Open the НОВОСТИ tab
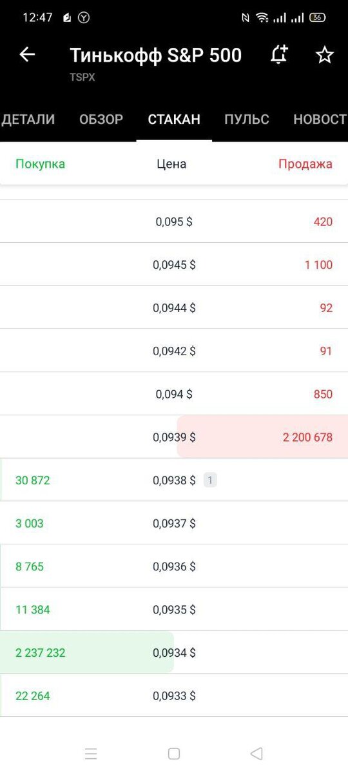 (320, 119)
